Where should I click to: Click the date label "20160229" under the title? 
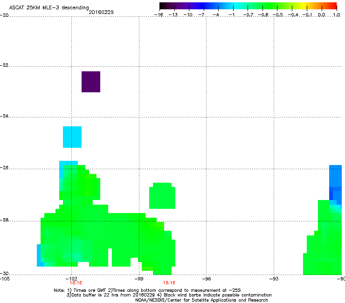pos(101,12)
